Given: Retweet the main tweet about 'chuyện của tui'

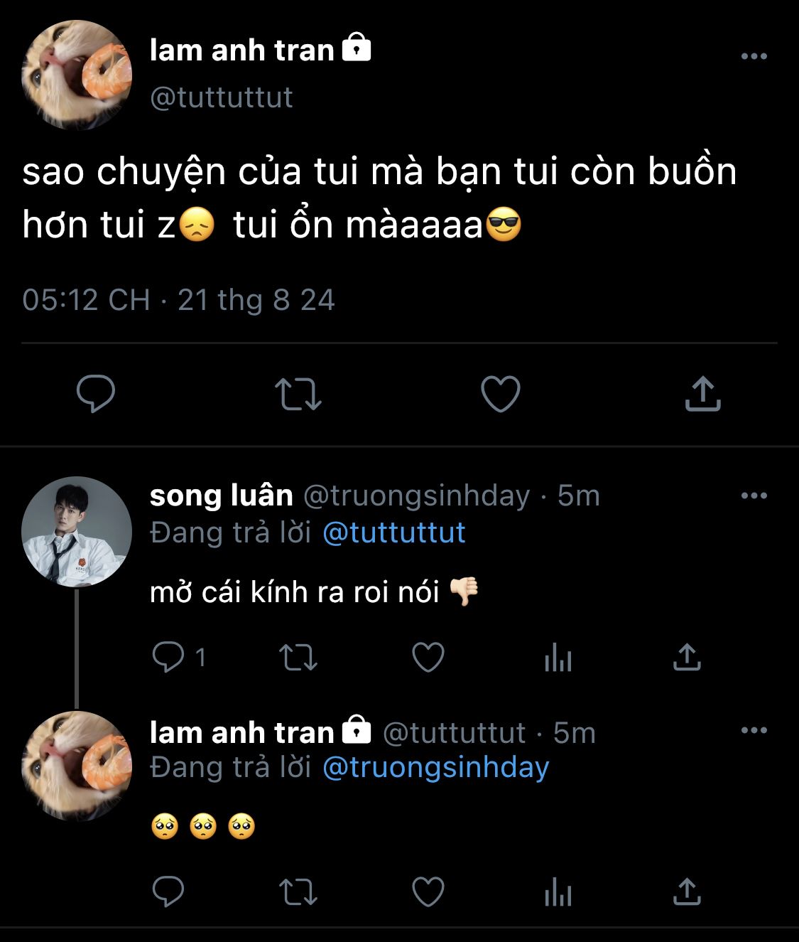Looking at the screenshot, I should tap(298, 395).
